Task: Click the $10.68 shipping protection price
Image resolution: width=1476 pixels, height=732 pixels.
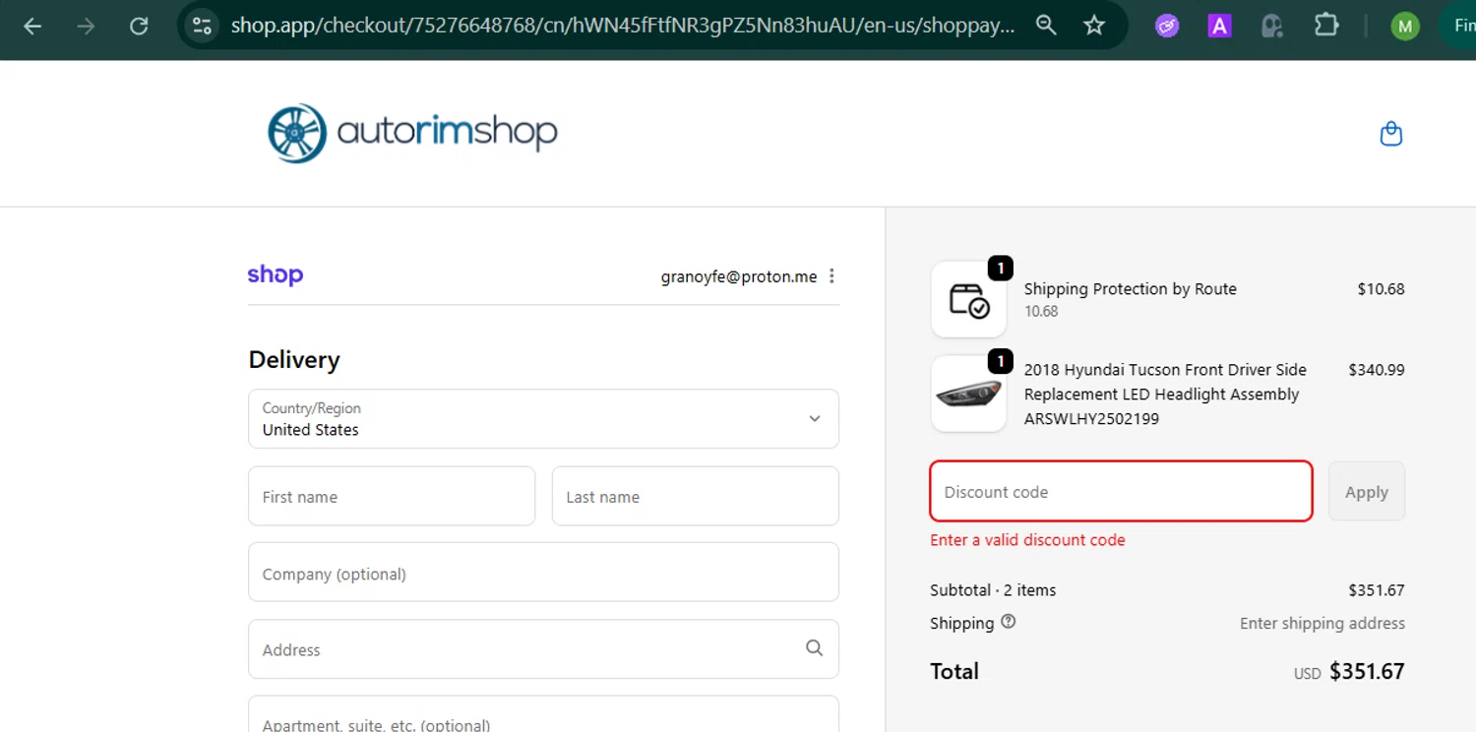Action: pos(1381,289)
